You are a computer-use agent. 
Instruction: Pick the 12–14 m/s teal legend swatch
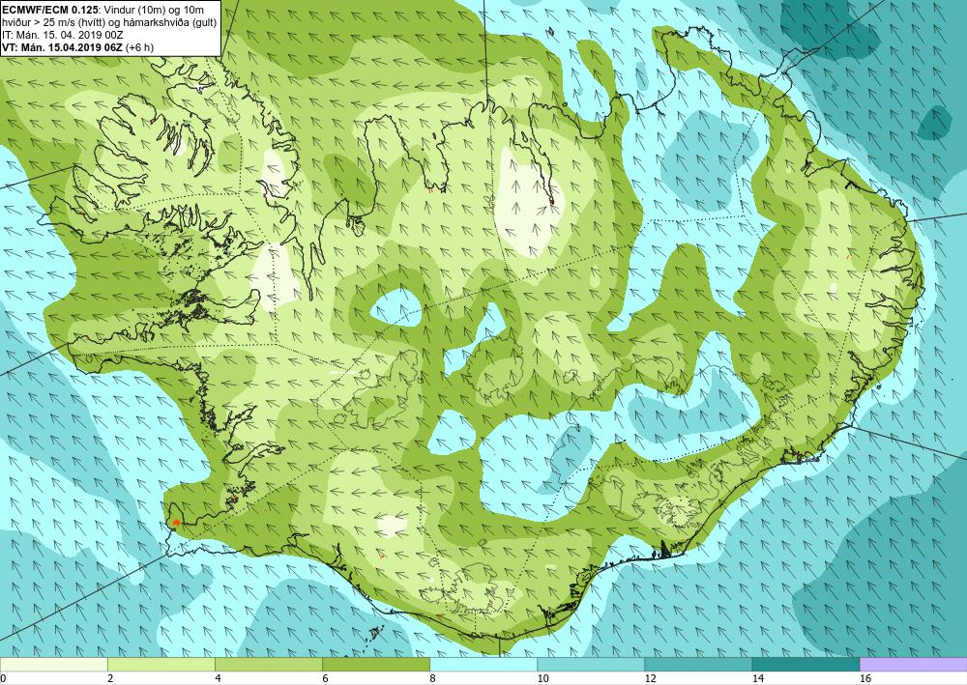(x=698, y=664)
